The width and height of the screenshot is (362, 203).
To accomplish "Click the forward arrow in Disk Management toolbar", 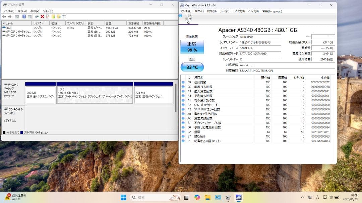I will click(x=9, y=16).
